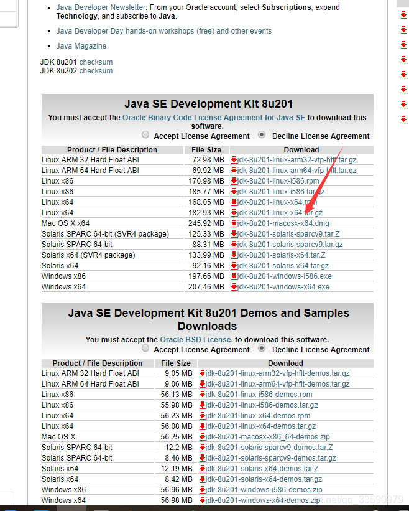The height and width of the screenshot is (511, 409).
Task: Click download icon beside jdk-8u201-solaris-sparcv9.tar.Z
Action: pos(234,234)
